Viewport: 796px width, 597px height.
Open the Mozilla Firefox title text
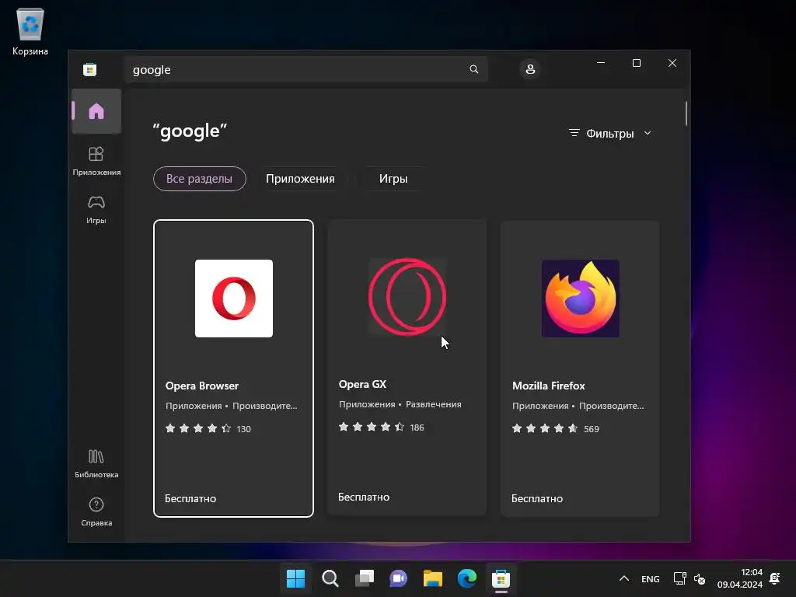[548, 386]
